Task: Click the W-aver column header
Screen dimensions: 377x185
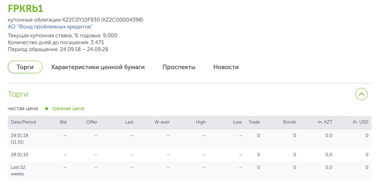Action: tap(162, 122)
